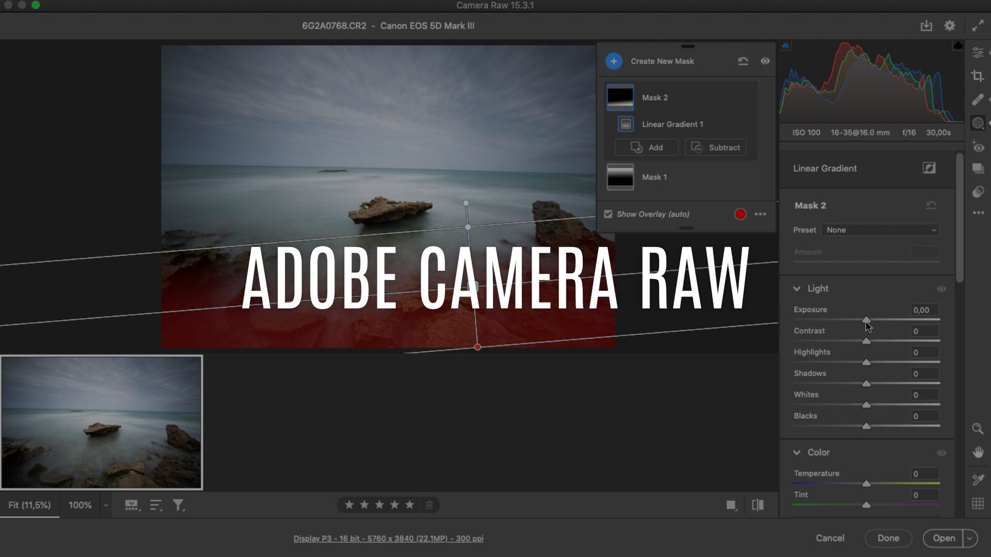Screen dimensions: 991x557
Task: Select the Linear Gradient 1 component
Action: (x=672, y=124)
